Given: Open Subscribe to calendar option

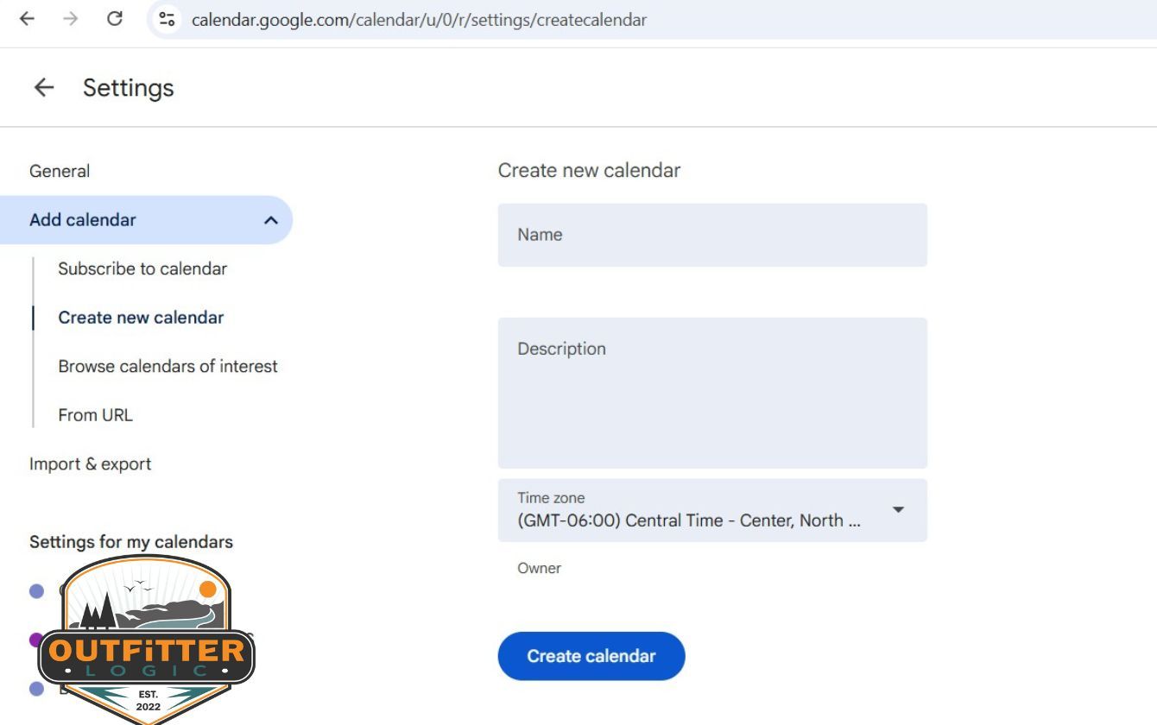Looking at the screenshot, I should coord(142,268).
